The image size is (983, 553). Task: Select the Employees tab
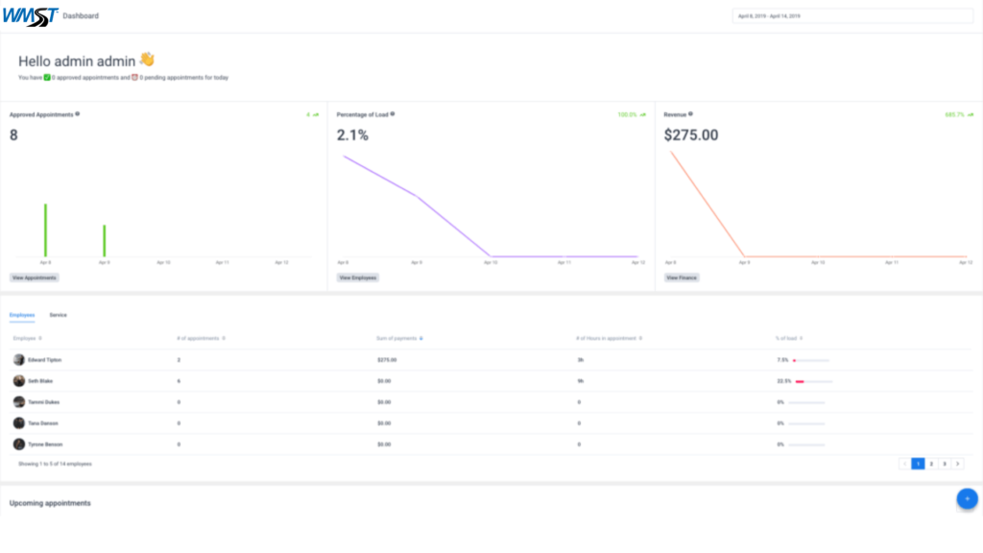click(22, 315)
